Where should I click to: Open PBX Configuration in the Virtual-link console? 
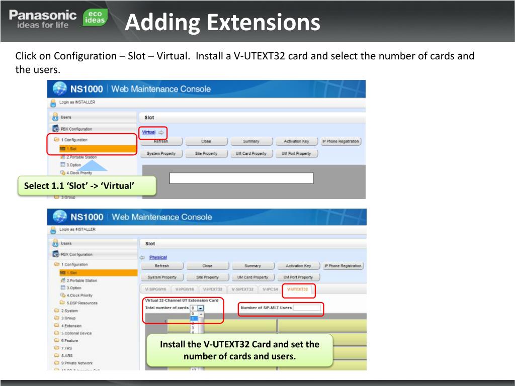click(93, 129)
